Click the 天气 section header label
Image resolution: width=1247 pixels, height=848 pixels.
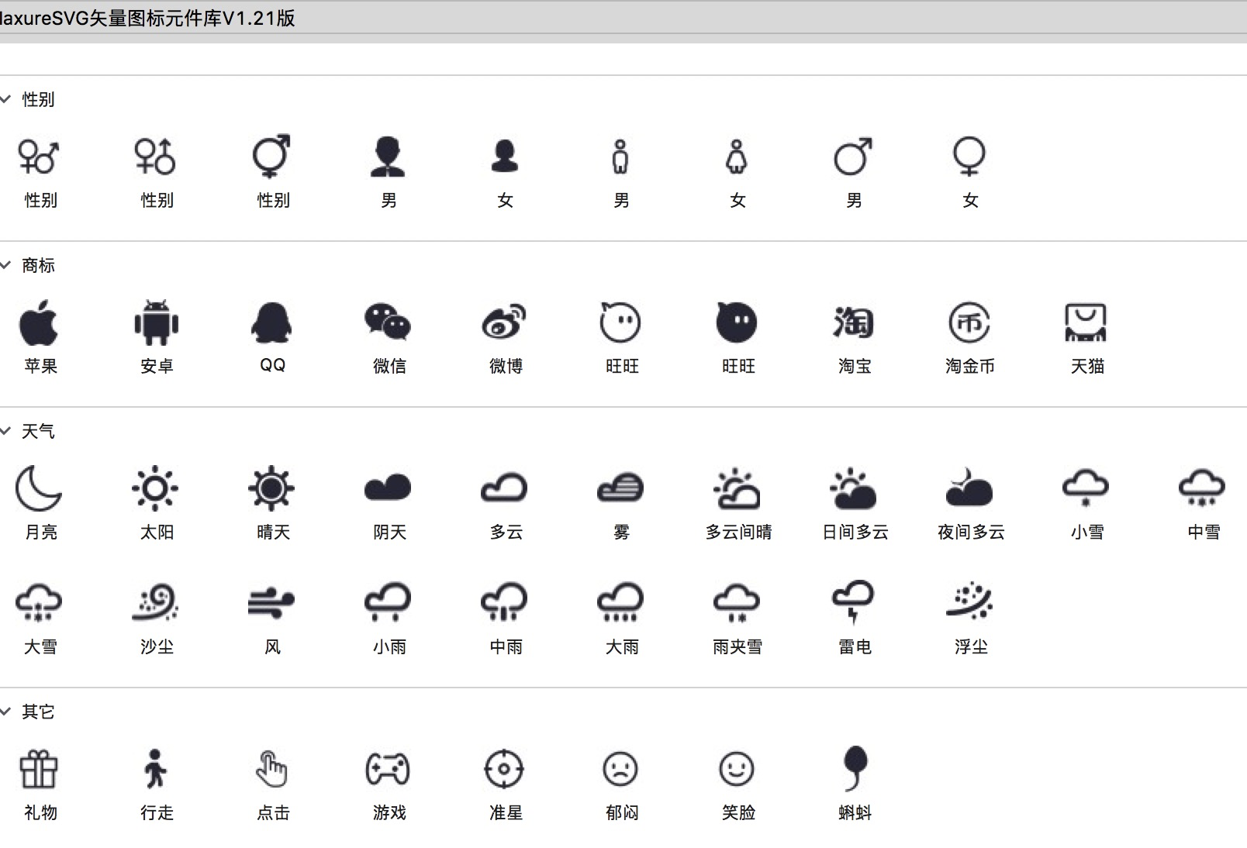click(38, 431)
